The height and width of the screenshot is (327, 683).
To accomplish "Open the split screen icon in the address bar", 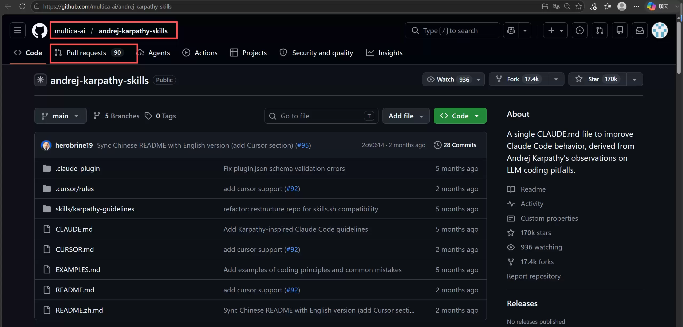I will (545, 6).
